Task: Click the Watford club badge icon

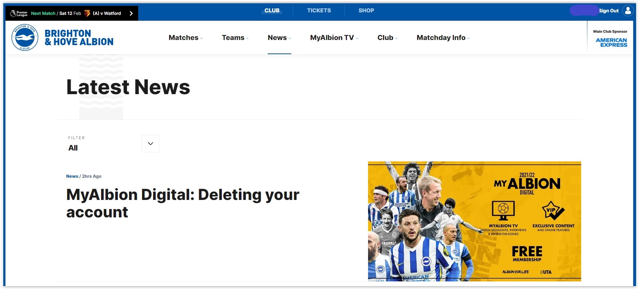Action: coord(87,13)
